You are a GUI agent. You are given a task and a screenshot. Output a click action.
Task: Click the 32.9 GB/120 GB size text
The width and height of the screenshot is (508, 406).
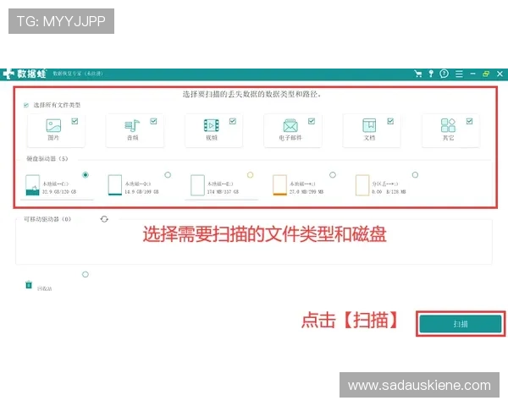[x=59, y=192]
